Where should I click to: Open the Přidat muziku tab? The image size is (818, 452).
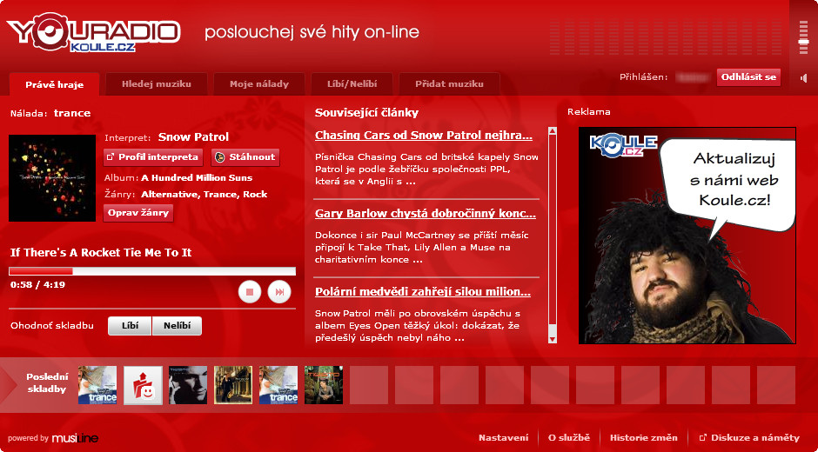pos(449,84)
